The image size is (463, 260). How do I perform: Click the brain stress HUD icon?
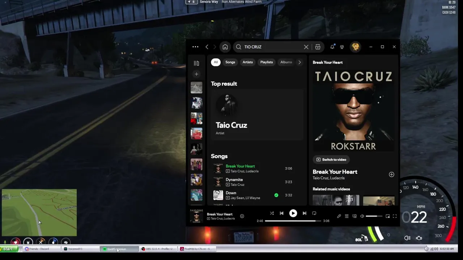[x=66, y=242]
